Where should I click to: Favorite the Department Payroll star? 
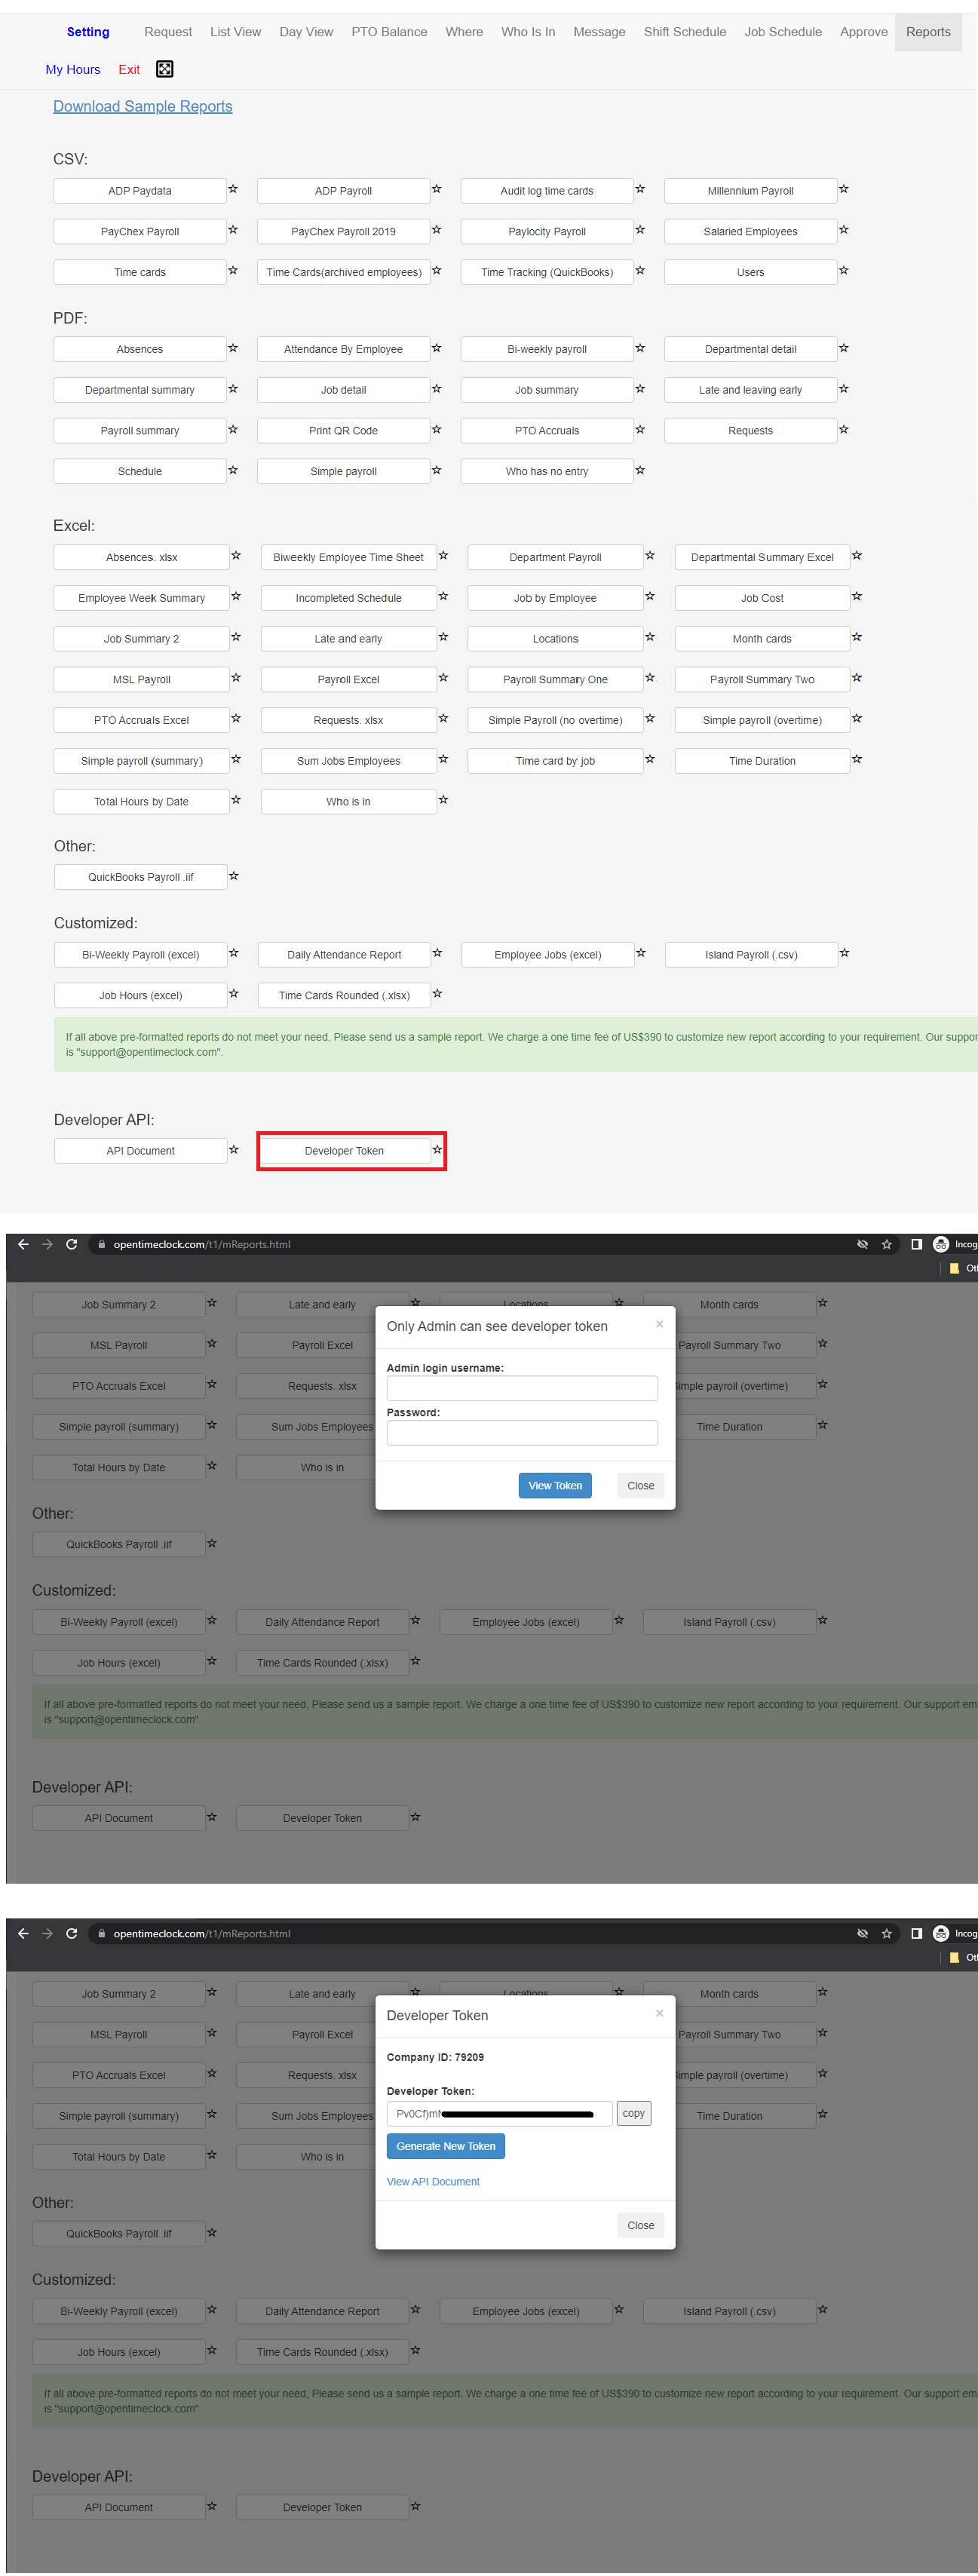(x=650, y=556)
